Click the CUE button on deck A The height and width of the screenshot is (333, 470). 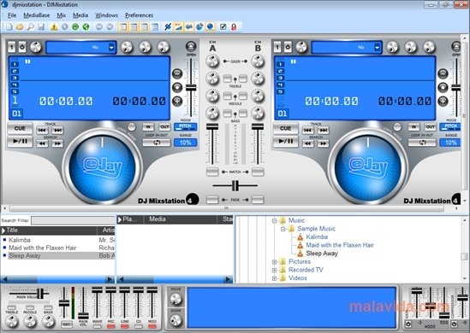(20, 129)
